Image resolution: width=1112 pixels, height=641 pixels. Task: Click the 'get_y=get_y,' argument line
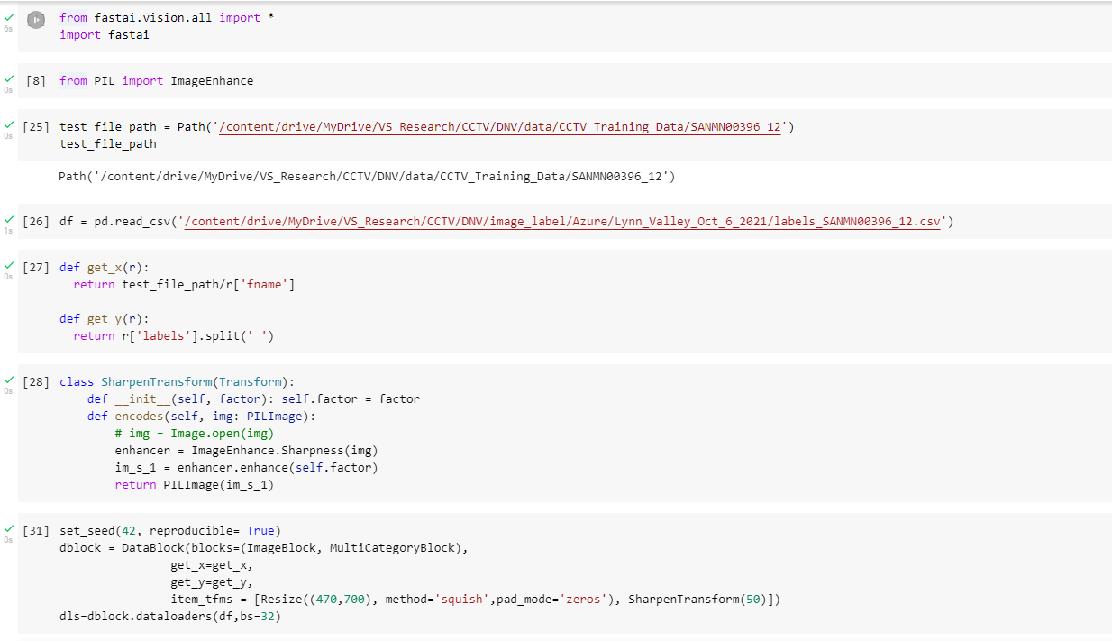212,582
